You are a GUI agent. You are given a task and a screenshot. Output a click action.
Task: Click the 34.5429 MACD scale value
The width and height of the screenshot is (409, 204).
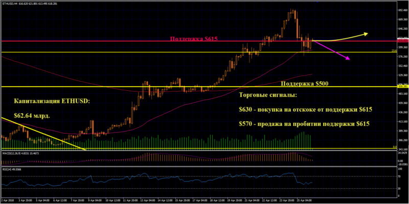402,154
